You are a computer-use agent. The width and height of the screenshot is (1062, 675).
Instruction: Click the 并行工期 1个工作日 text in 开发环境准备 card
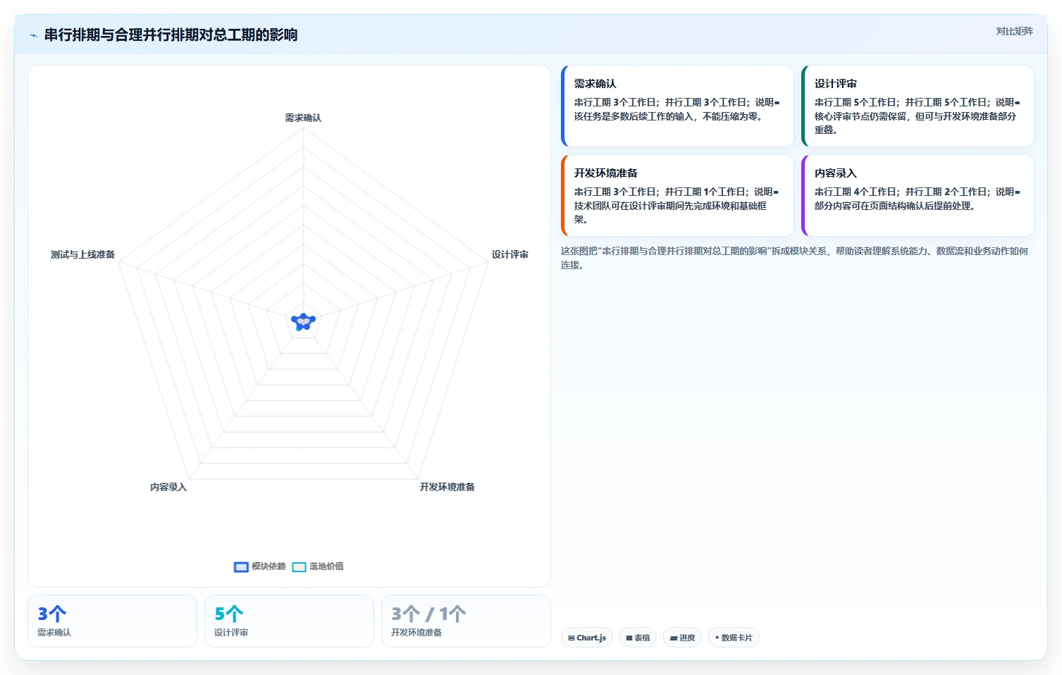[x=706, y=192]
